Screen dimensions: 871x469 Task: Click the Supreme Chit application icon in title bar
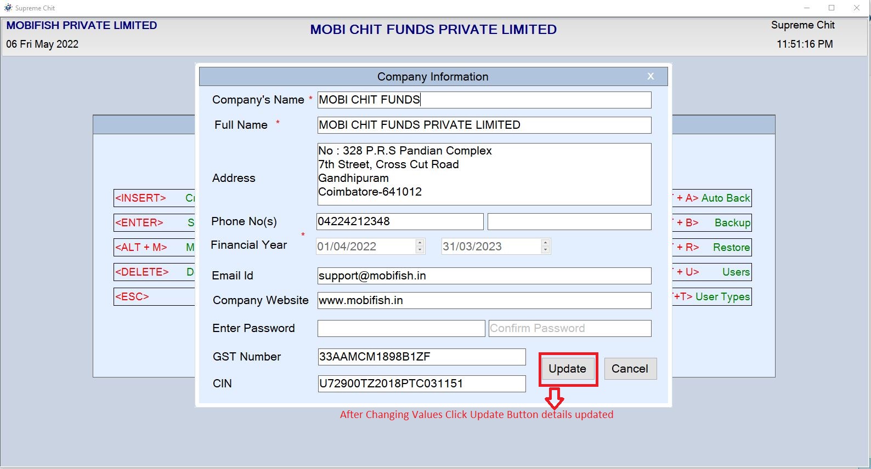[8, 8]
